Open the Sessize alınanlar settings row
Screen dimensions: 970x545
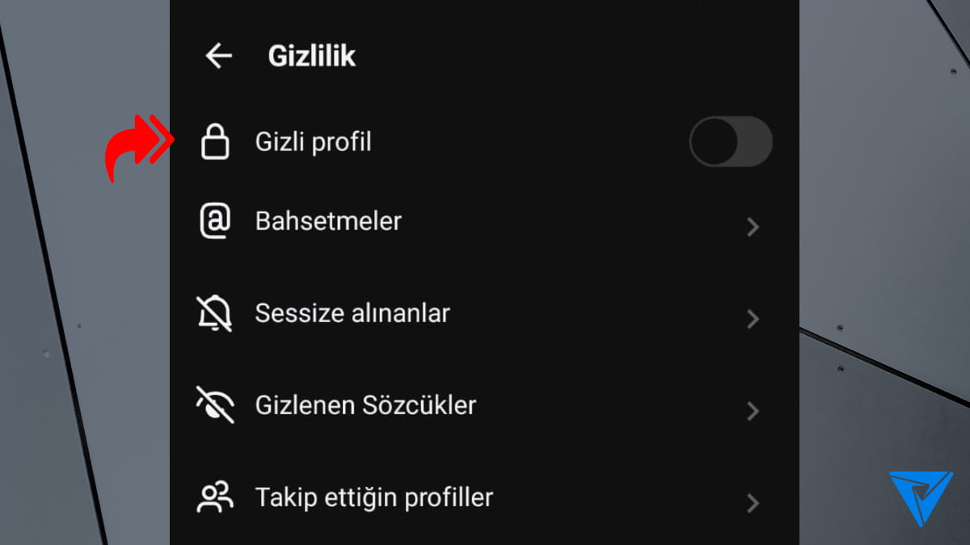point(352,314)
